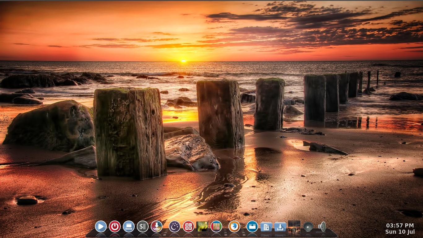Click the Sun 10 Jul date text

click(x=400, y=232)
